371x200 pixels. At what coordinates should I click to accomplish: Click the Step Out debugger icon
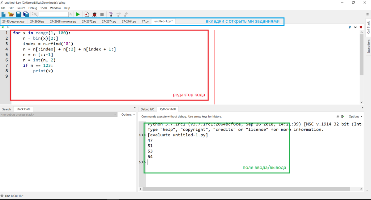[126, 14]
